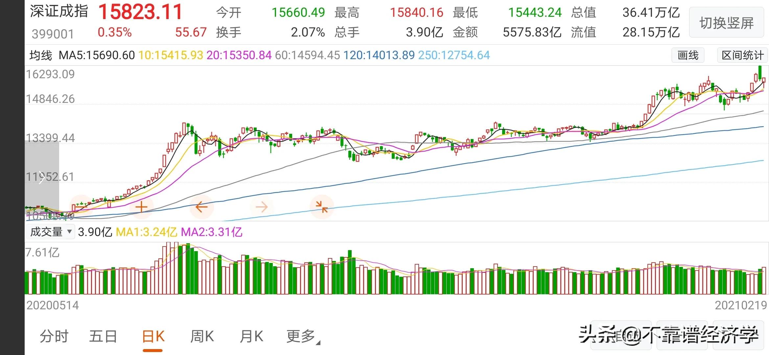The image size is (769, 355).
Task: Open the 成交量 indicator dropdown
Action: point(50,232)
